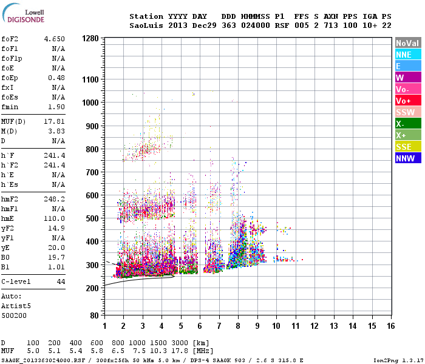425x364 pixels.
Task: Select the NNE cyan legend swatch
Action: [x=408, y=55]
